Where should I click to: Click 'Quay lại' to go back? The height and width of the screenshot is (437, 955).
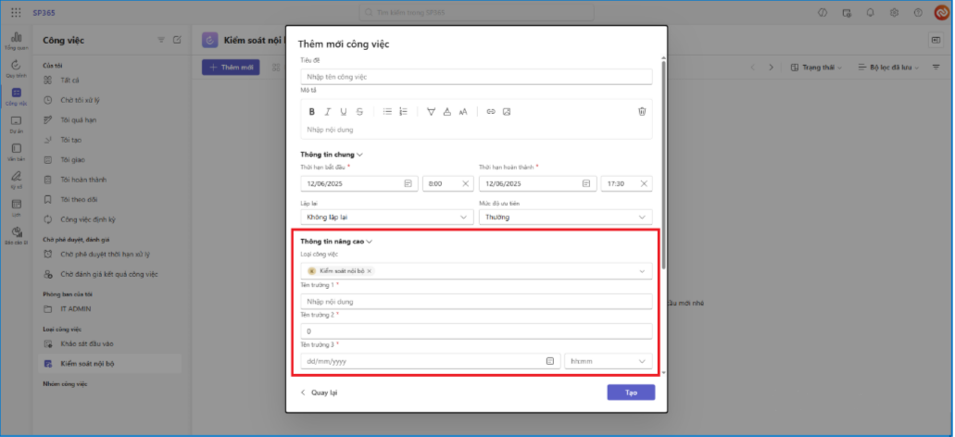click(x=319, y=393)
